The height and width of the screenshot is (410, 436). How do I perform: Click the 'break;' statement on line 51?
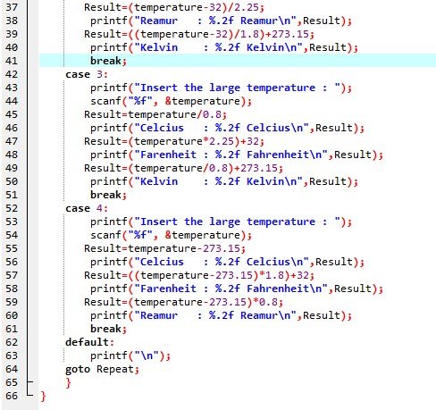(x=108, y=195)
